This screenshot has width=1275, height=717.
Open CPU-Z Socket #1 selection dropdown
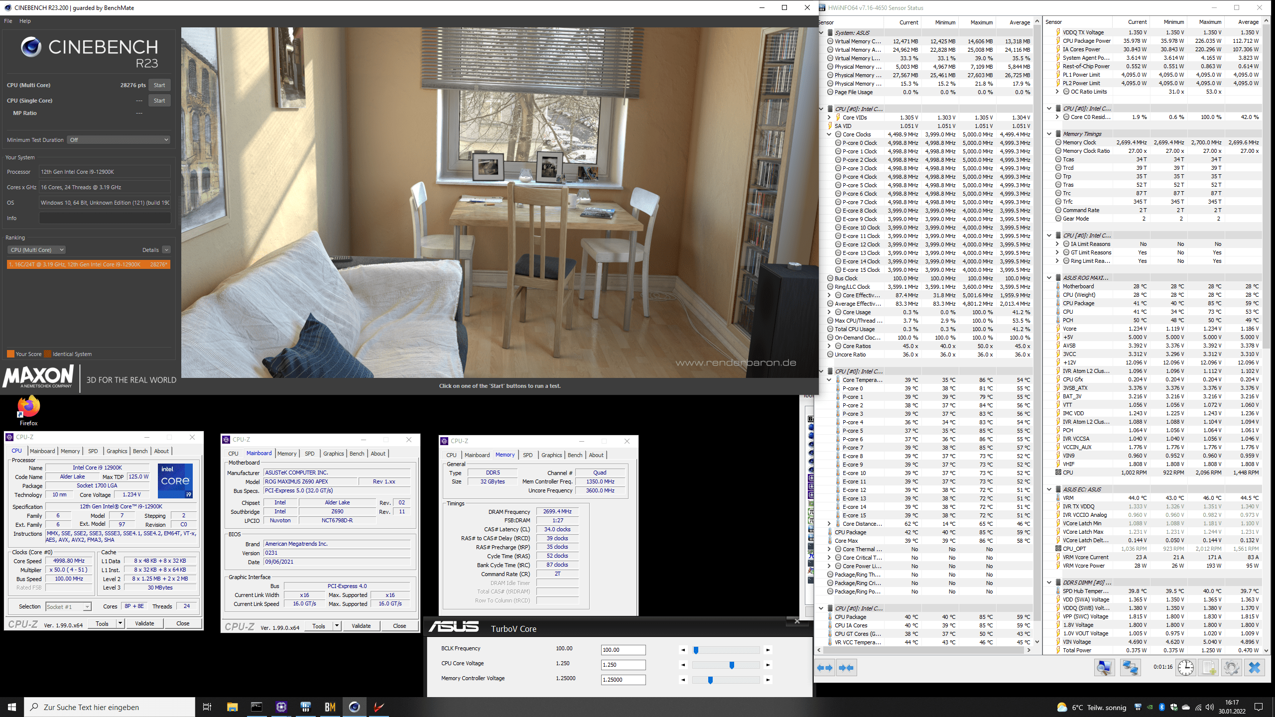pyautogui.click(x=69, y=606)
